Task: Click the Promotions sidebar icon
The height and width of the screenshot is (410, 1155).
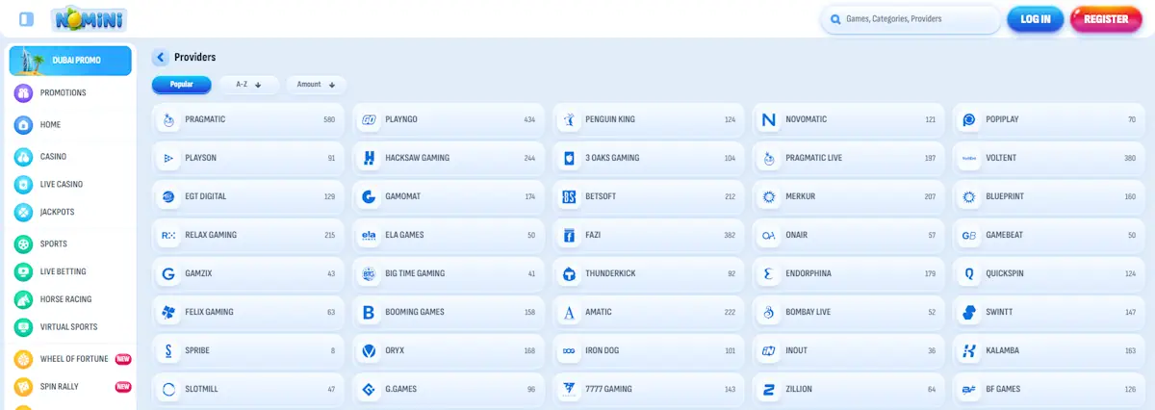Action: click(23, 93)
